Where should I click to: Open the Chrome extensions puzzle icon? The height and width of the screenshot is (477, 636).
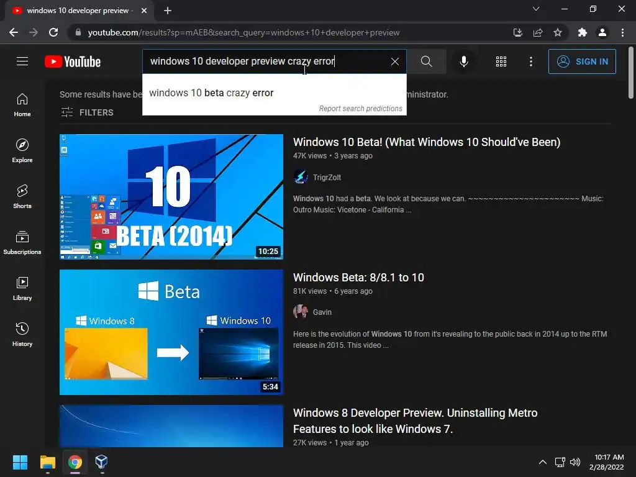pos(583,32)
